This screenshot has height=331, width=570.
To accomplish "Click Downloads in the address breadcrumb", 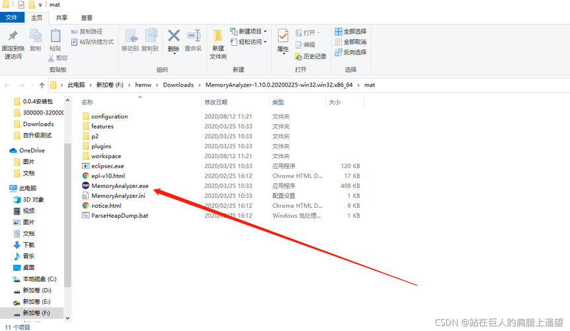I will [178, 85].
